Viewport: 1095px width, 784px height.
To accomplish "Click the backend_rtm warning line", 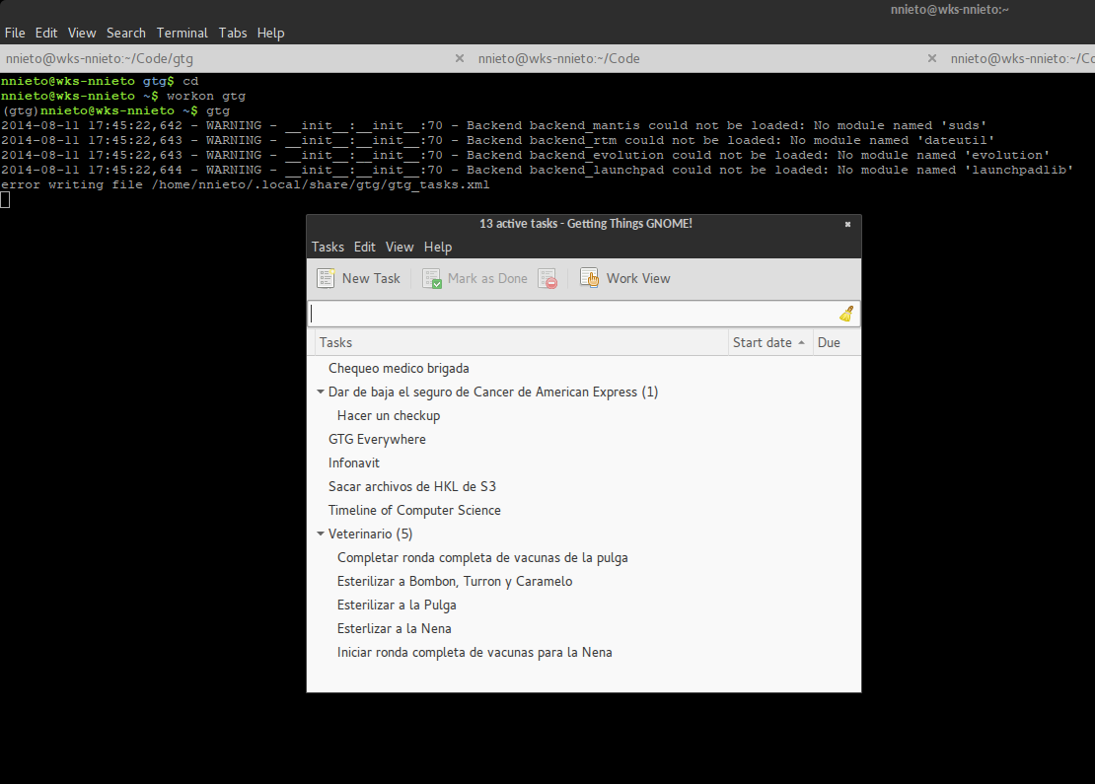I will click(x=498, y=140).
